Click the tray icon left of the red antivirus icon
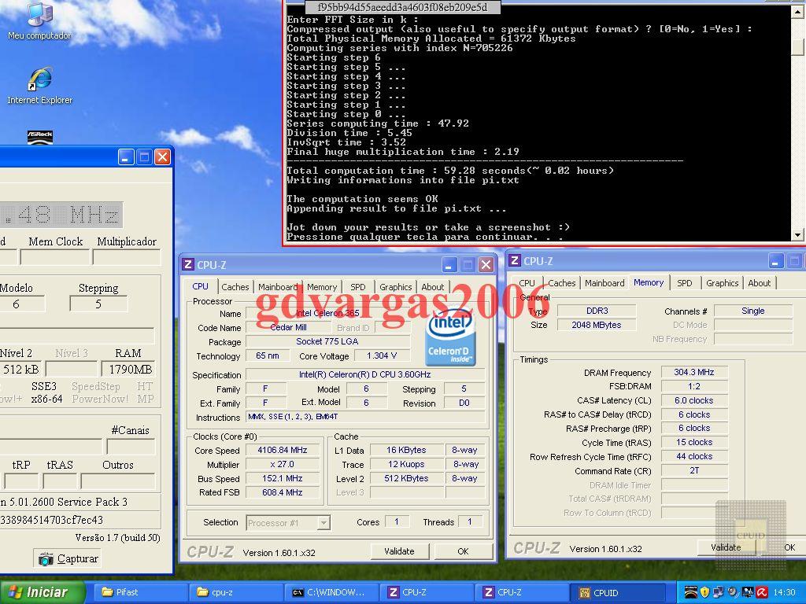 pyautogui.click(x=748, y=593)
